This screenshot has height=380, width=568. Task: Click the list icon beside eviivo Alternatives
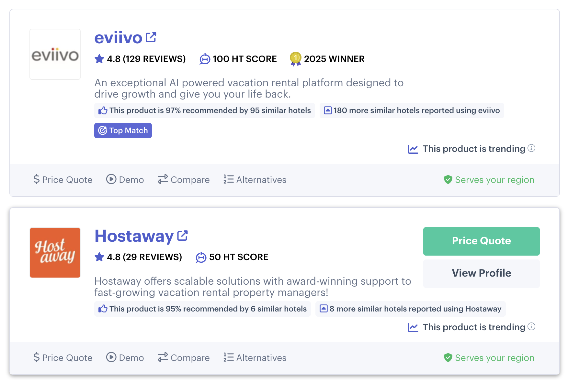[229, 179]
